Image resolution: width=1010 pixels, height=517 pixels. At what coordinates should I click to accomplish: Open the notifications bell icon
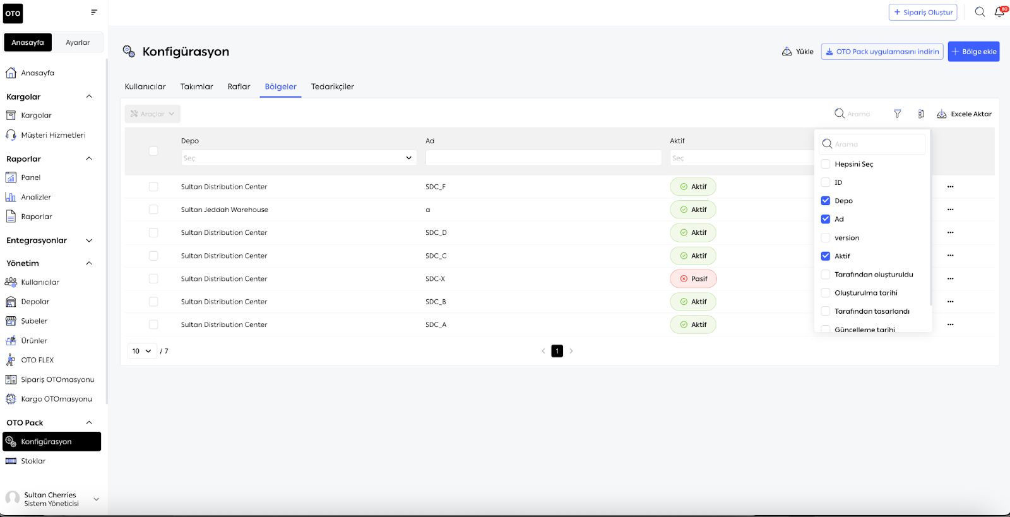click(999, 12)
